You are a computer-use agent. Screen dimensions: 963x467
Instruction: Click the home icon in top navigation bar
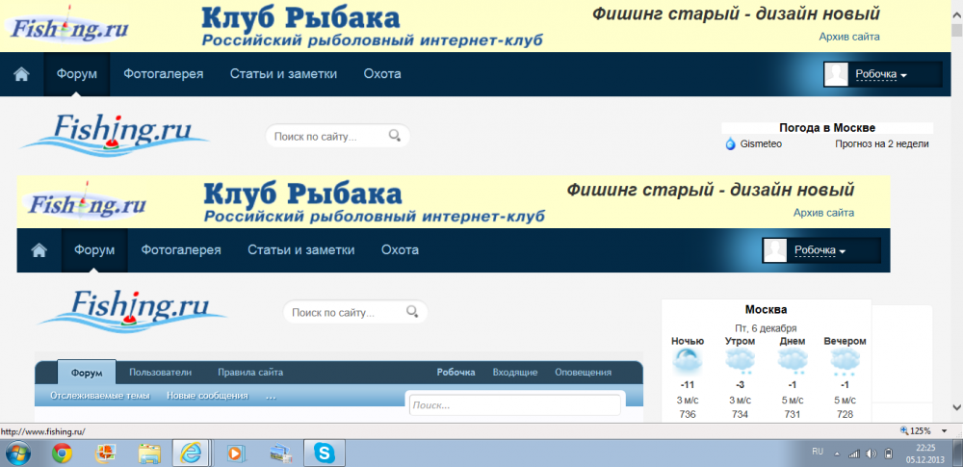[22, 74]
